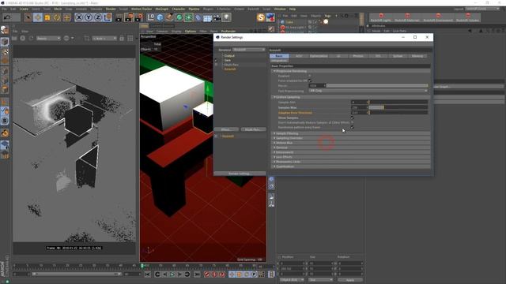Toggle the Show Samples checkbox
This screenshot has width=506, height=284.
point(352,118)
